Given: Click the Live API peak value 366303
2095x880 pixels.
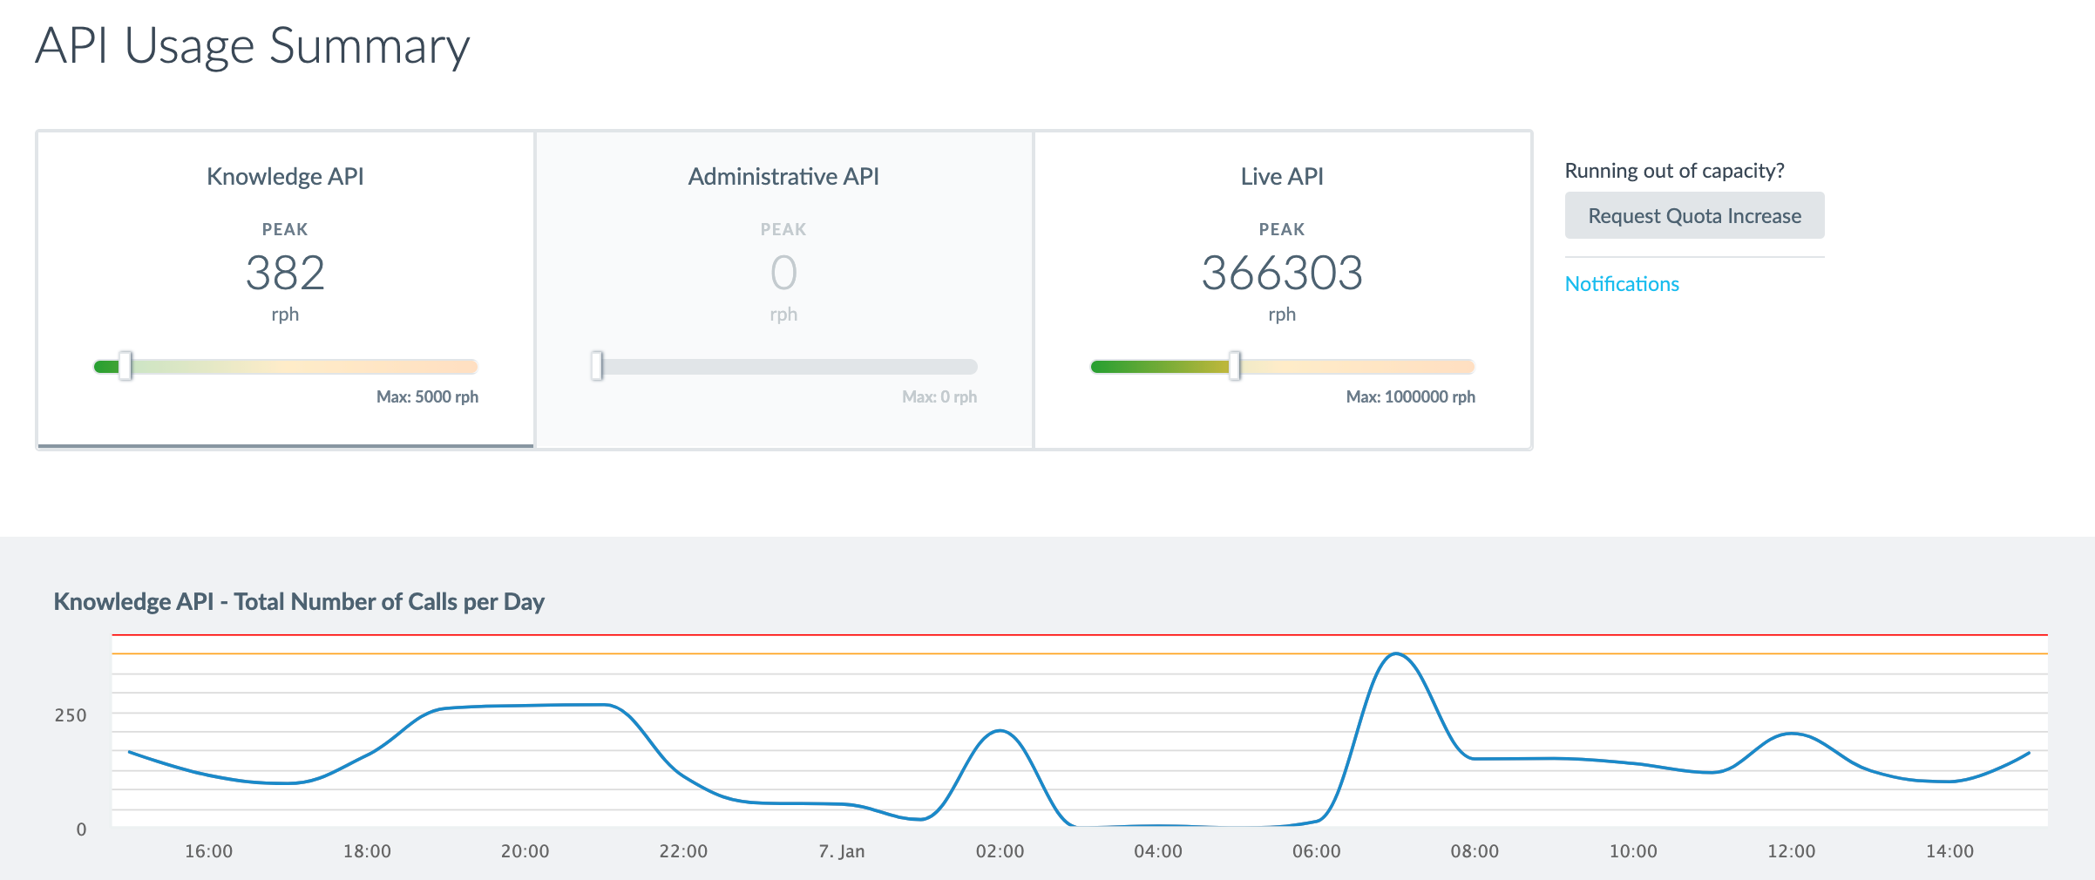Looking at the screenshot, I should (x=1282, y=273).
